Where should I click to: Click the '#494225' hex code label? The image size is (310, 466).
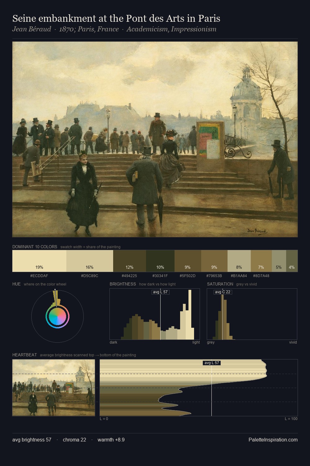click(129, 276)
